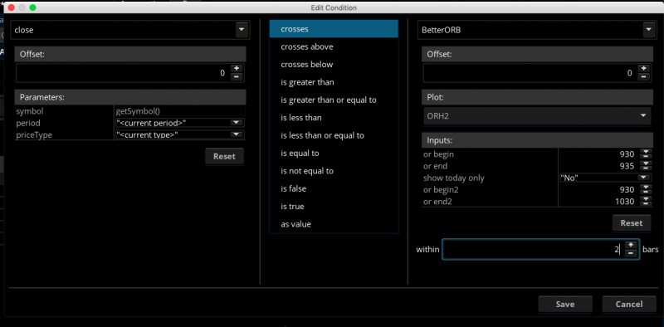Increment the 'or begin' value
Viewport: 664px width, 327px height.
coord(647,152)
